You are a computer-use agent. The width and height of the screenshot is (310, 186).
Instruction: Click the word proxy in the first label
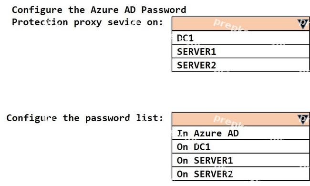[x=88, y=23]
